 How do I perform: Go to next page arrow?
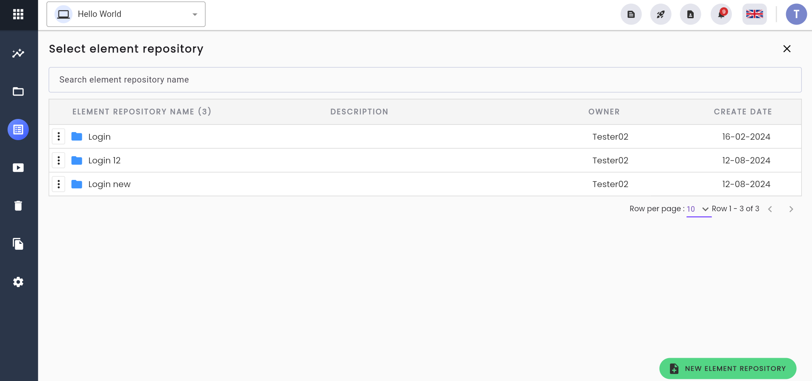[791, 209]
